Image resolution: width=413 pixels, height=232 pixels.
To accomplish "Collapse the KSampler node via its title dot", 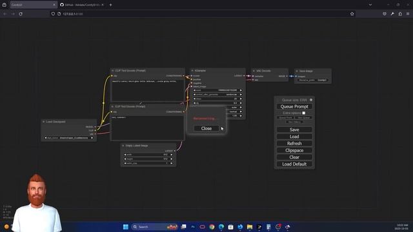I will (192, 70).
